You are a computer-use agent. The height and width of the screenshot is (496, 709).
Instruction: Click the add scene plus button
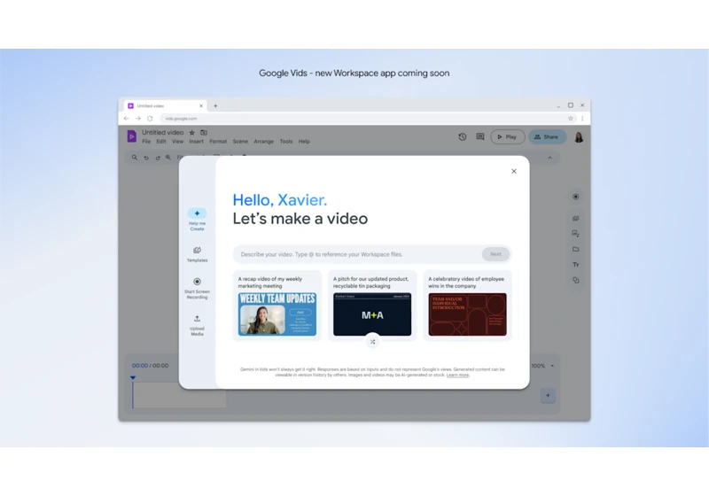(x=548, y=396)
